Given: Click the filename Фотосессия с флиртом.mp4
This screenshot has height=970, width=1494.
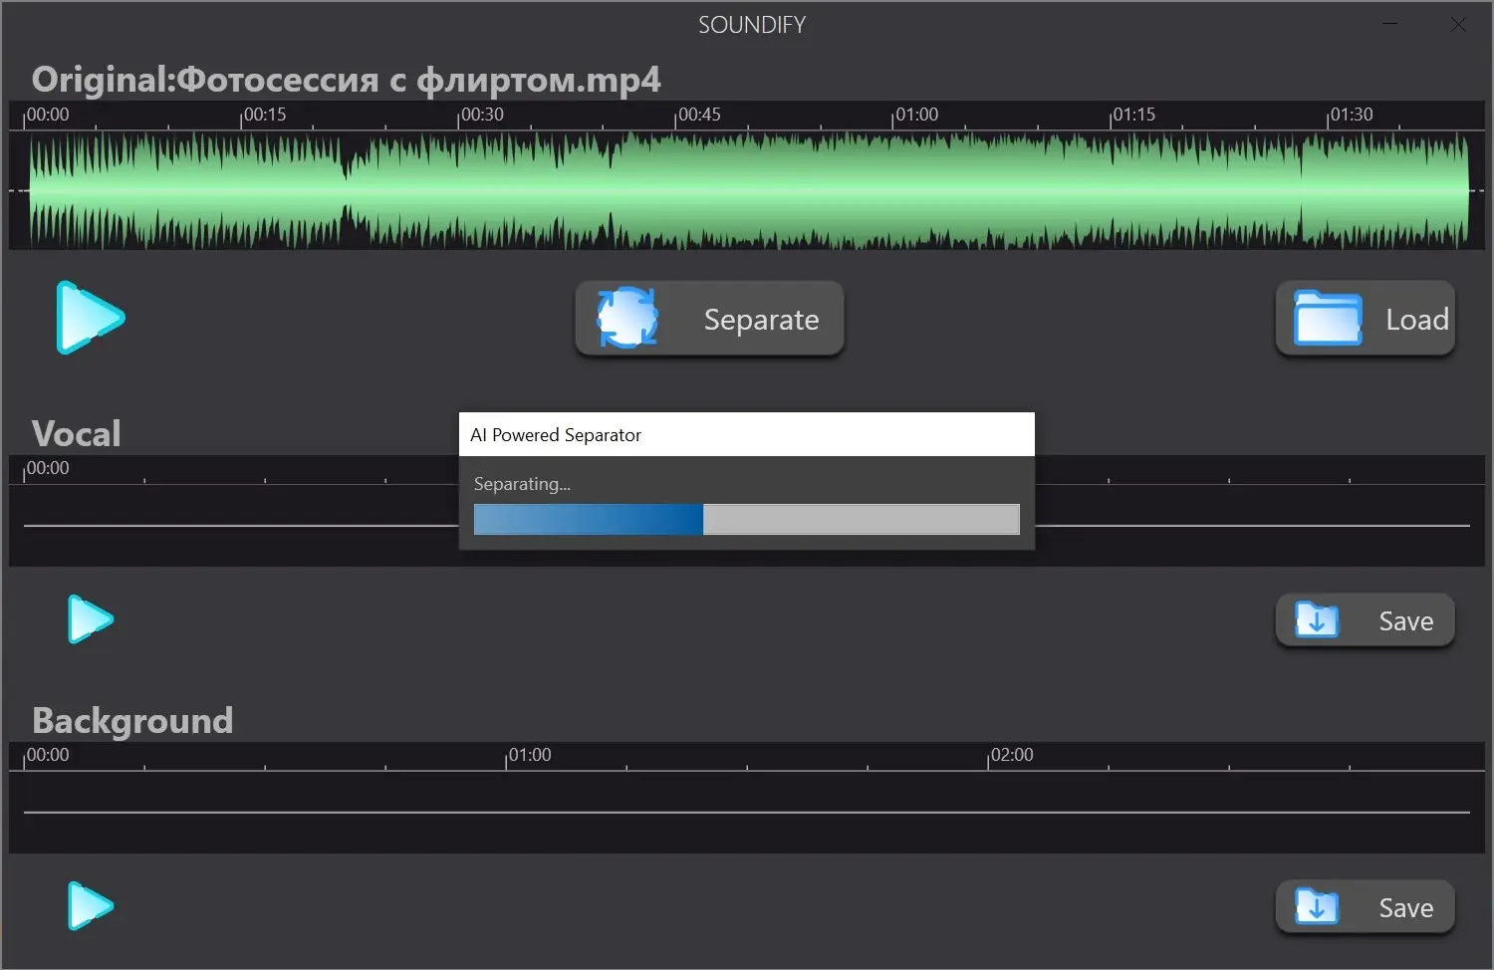Looking at the screenshot, I should click(x=418, y=79).
